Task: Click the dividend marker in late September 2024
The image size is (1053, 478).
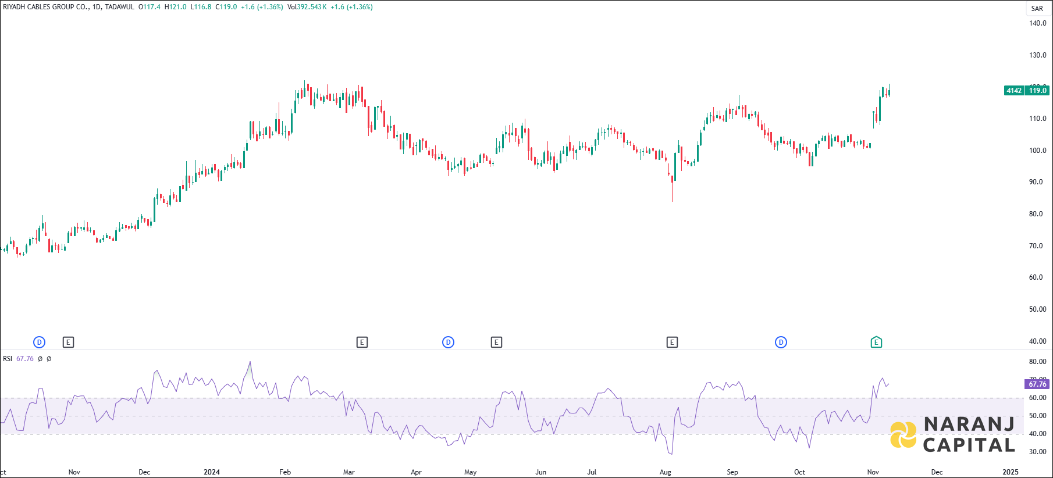Action: [781, 342]
